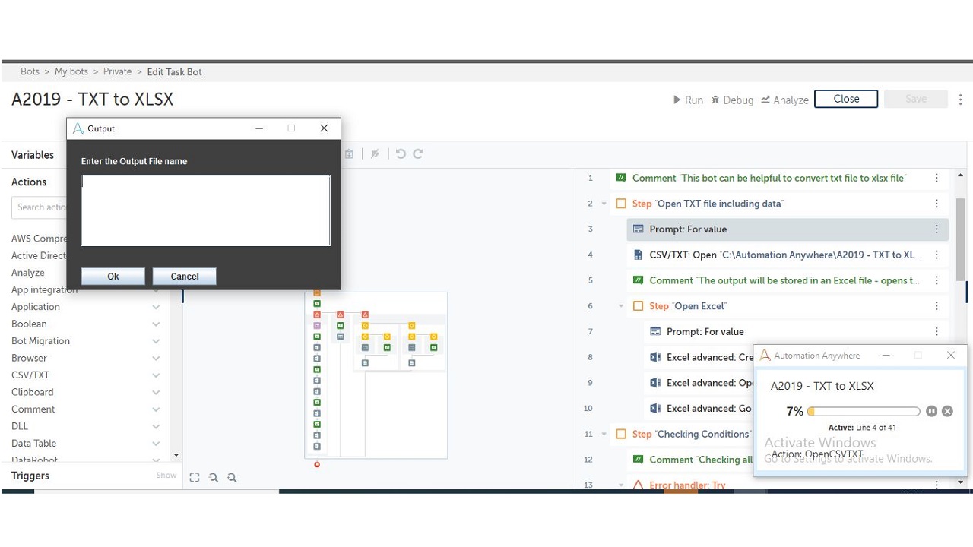The height and width of the screenshot is (547, 973).
Task: Click the Debug bug icon
Action: point(715,100)
